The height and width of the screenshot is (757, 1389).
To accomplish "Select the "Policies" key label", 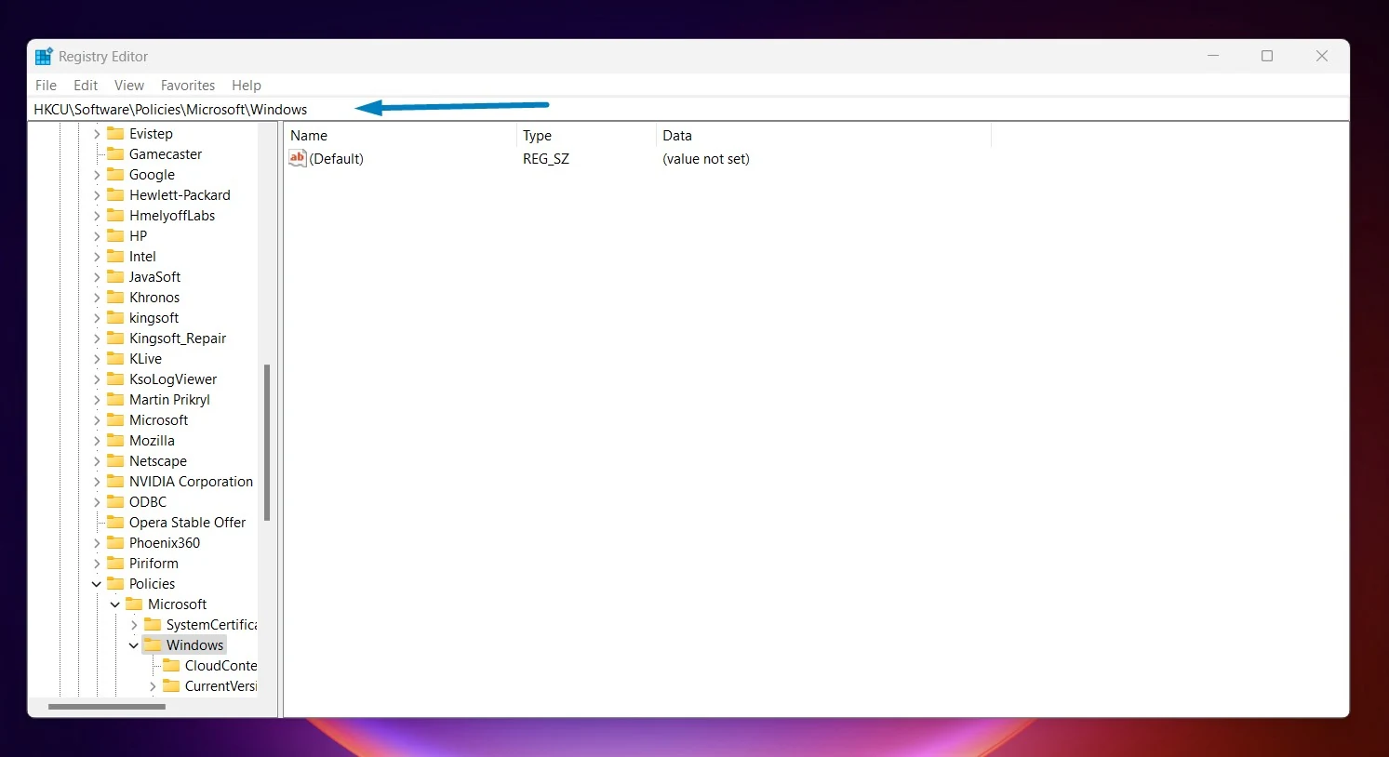I will pos(153,584).
